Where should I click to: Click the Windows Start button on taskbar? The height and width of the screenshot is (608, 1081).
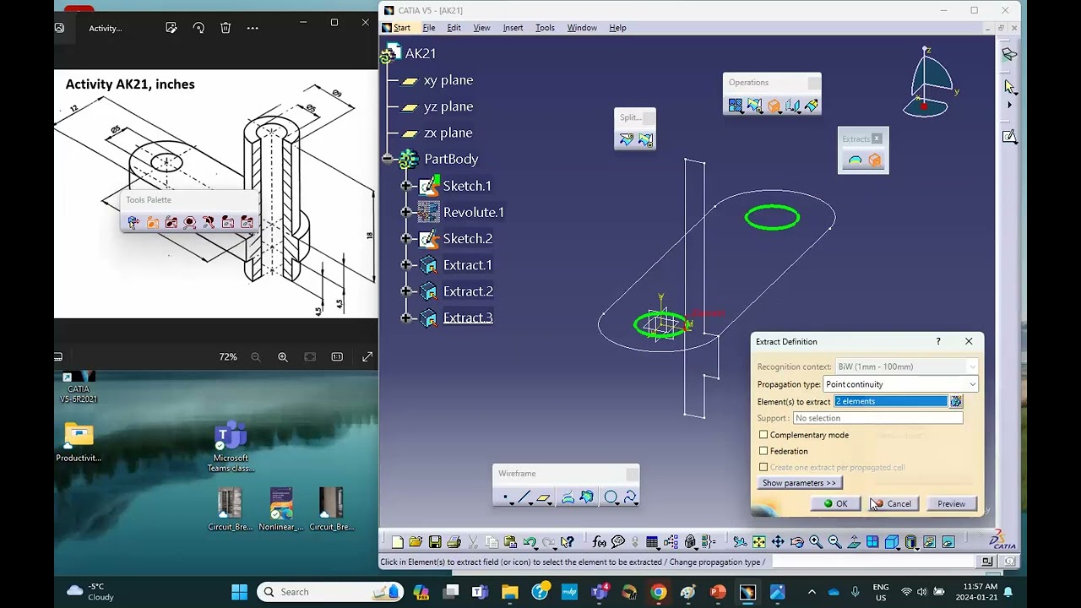click(x=239, y=592)
